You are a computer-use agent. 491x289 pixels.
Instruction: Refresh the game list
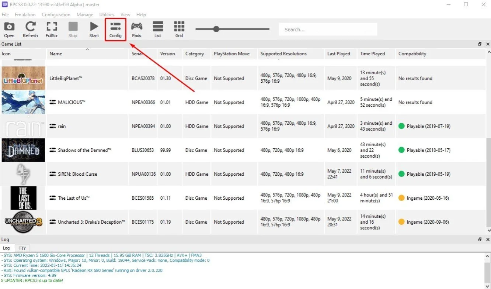pos(30,30)
